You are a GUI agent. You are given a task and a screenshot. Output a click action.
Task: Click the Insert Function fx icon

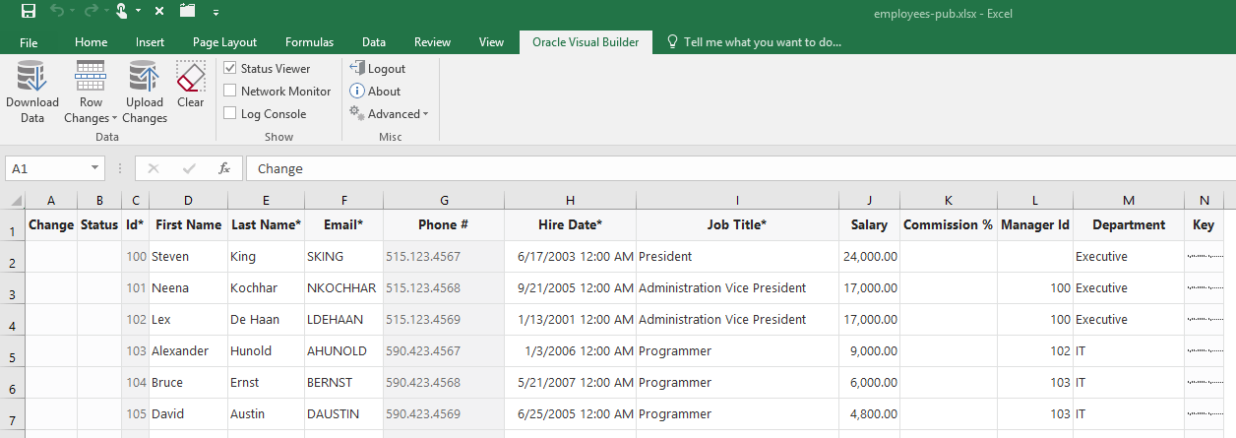tap(224, 168)
